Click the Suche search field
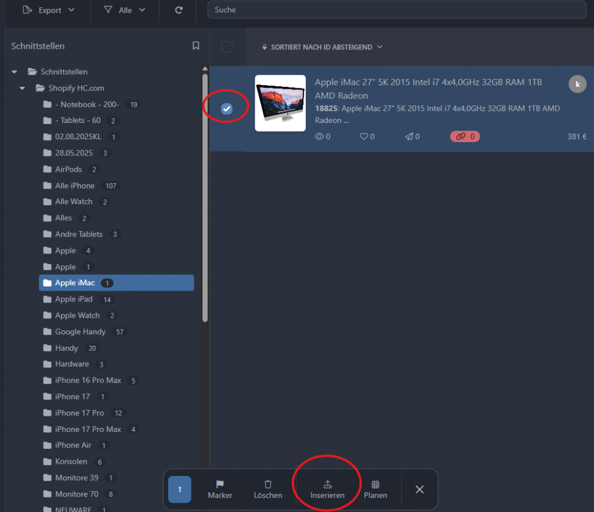 (397, 10)
